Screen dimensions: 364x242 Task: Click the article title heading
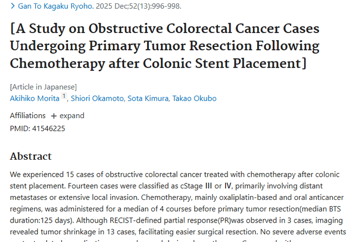pyautogui.click(x=165, y=45)
